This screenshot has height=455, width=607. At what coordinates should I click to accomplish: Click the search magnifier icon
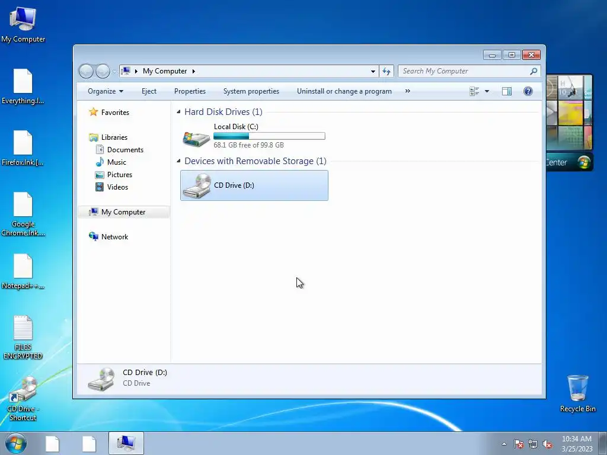point(534,71)
